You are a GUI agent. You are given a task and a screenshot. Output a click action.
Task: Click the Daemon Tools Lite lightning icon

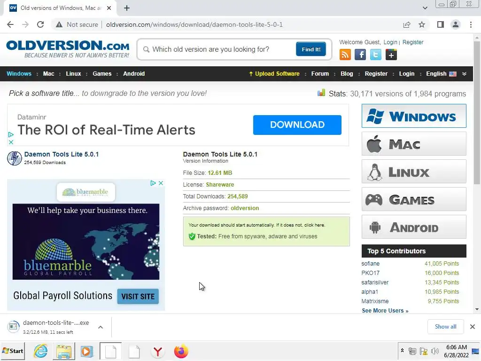click(x=15, y=158)
